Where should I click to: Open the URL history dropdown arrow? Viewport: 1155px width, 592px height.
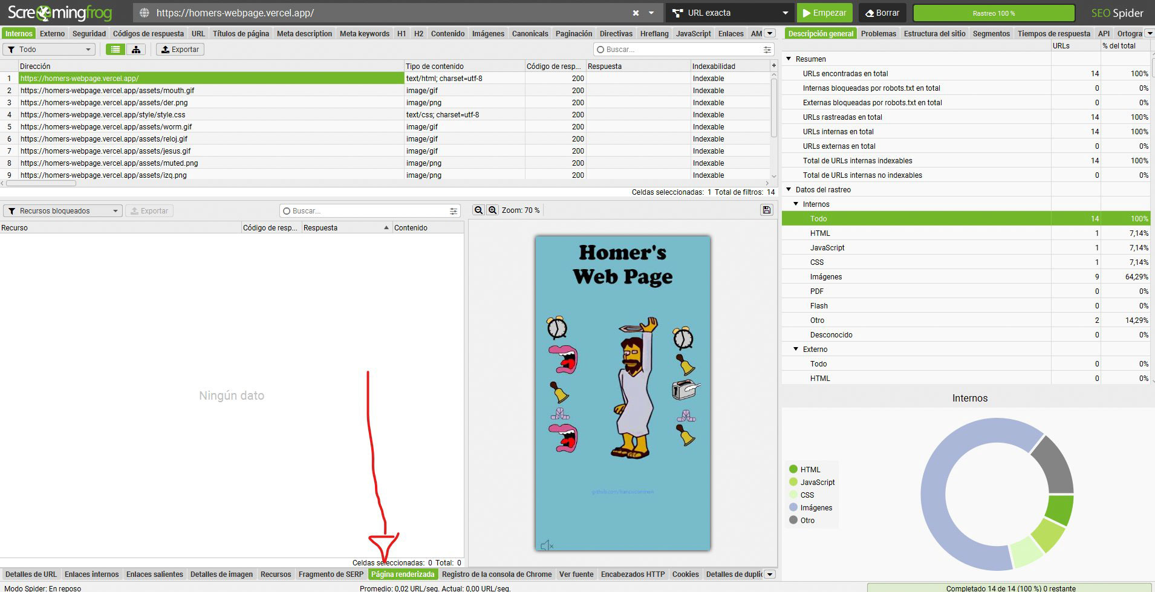click(651, 13)
